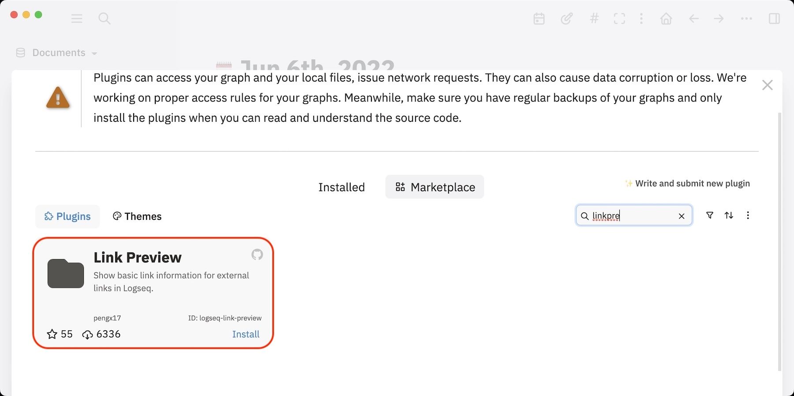794x396 pixels.
Task: Click the star count 55
Action: pos(60,334)
